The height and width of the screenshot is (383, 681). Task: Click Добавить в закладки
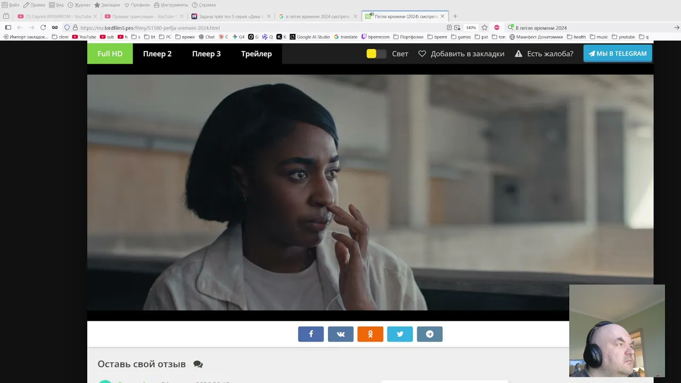click(461, 54)
